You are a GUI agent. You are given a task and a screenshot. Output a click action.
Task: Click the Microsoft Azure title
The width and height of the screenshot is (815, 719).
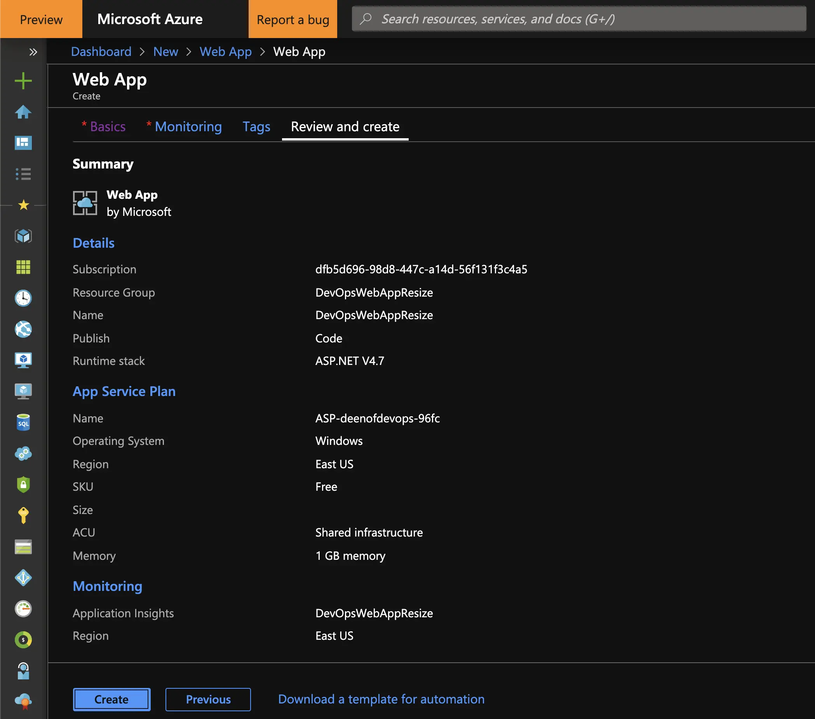pyautogui.click(x=150, y=19)
